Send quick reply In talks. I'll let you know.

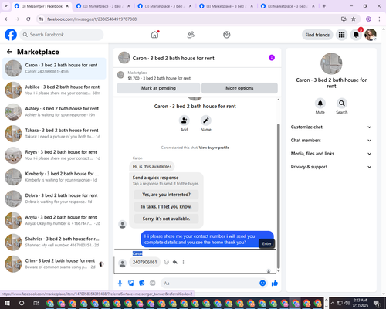[166, 206]
